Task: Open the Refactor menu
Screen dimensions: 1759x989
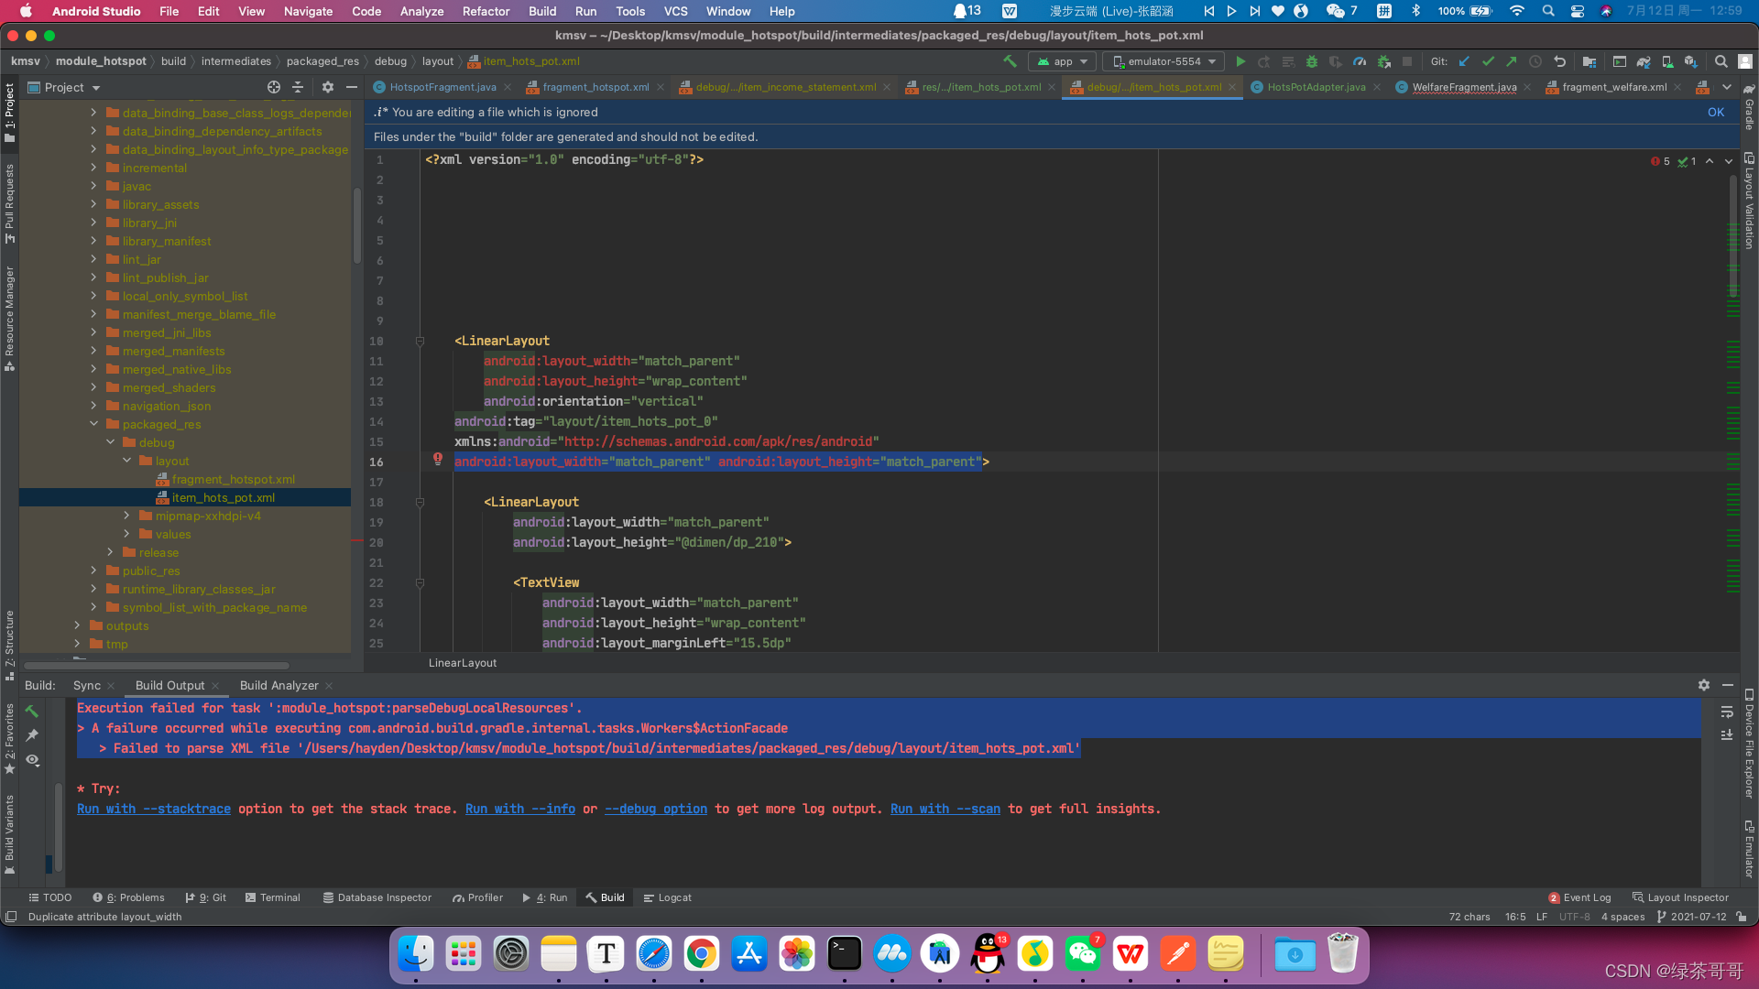Action: point(486,11)
